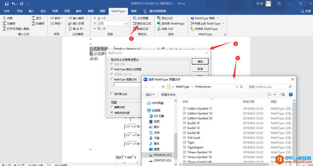Screen dimensions: 313x166
Task: Insert left-numbered equation 左编号
Action: pos(9,23)
